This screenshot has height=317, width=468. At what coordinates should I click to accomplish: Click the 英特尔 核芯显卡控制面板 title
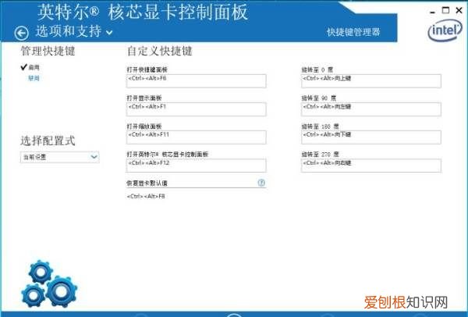click(143, 12)
